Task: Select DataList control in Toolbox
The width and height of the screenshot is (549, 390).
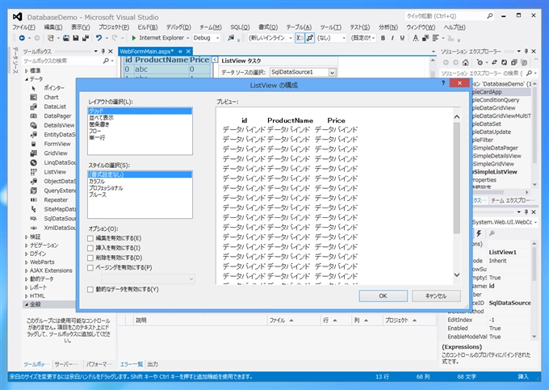Action: (55, 107)
